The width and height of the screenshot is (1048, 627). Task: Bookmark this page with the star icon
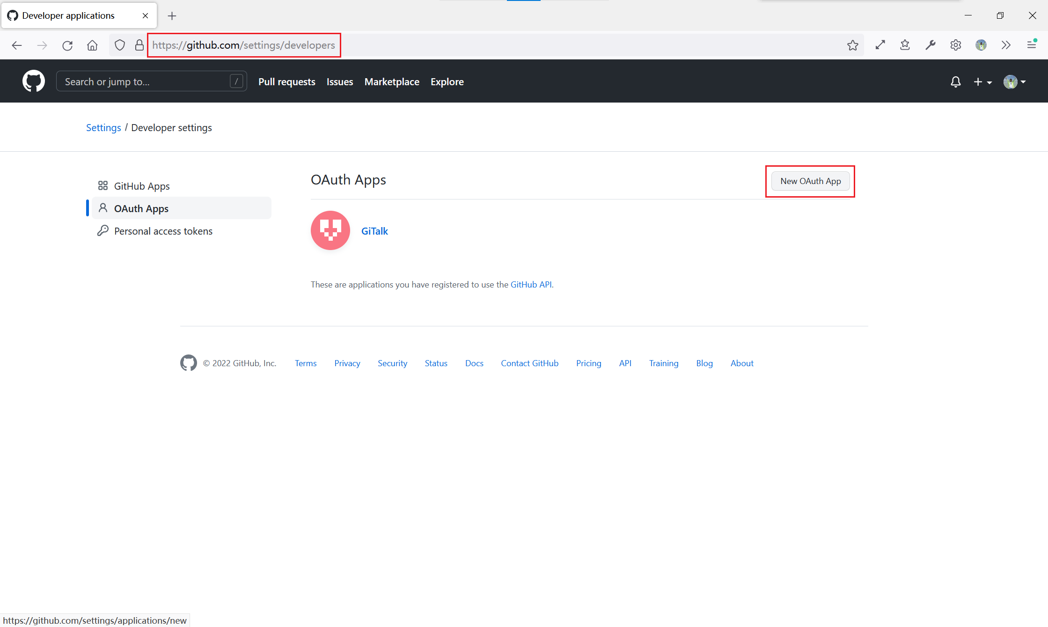[x=852, y=45]
